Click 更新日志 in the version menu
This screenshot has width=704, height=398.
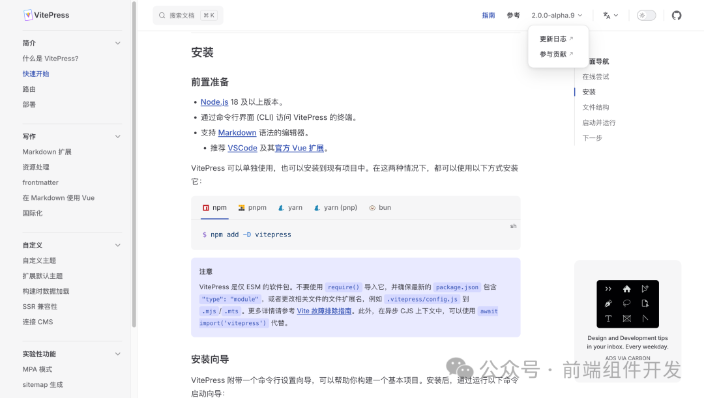point(553,38)
